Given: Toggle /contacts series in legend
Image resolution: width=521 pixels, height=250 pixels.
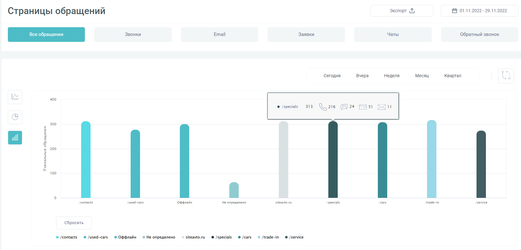Looking at the screenshot, I should coord(67,237).
